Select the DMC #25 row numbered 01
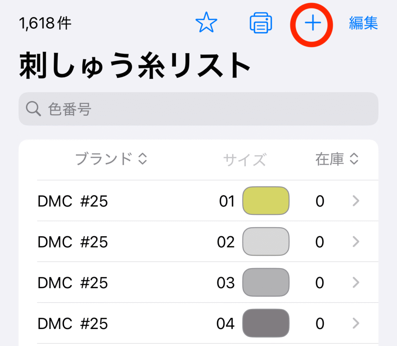The height and width of the screenshot is (346, 397). (208, 201)
